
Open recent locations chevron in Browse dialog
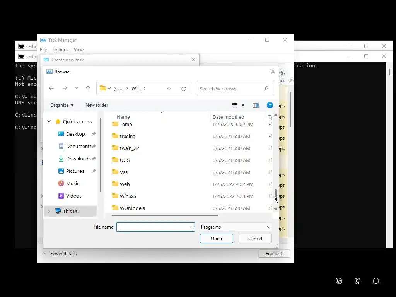pos(77,89)
